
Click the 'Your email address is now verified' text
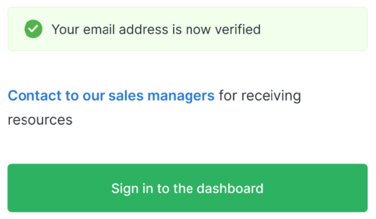point(156,29)
